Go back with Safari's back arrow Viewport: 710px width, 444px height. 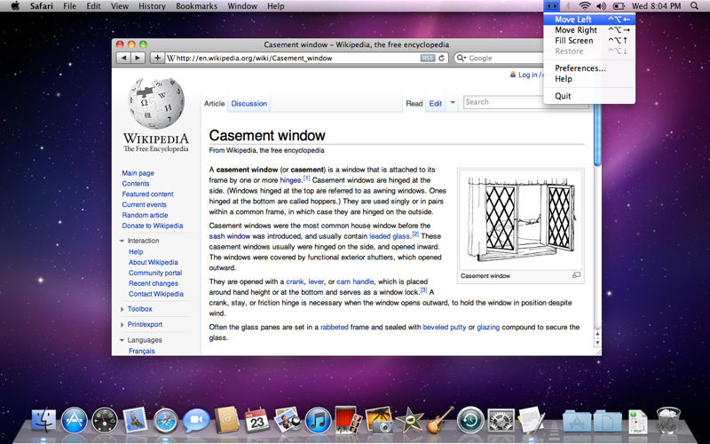point(123,58)
